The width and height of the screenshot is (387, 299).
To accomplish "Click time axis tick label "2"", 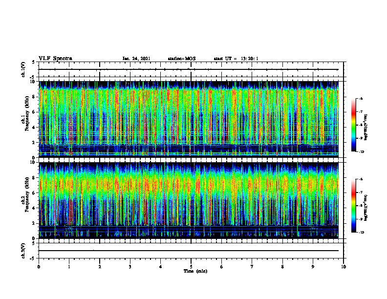I will click(x=100, y=267).
